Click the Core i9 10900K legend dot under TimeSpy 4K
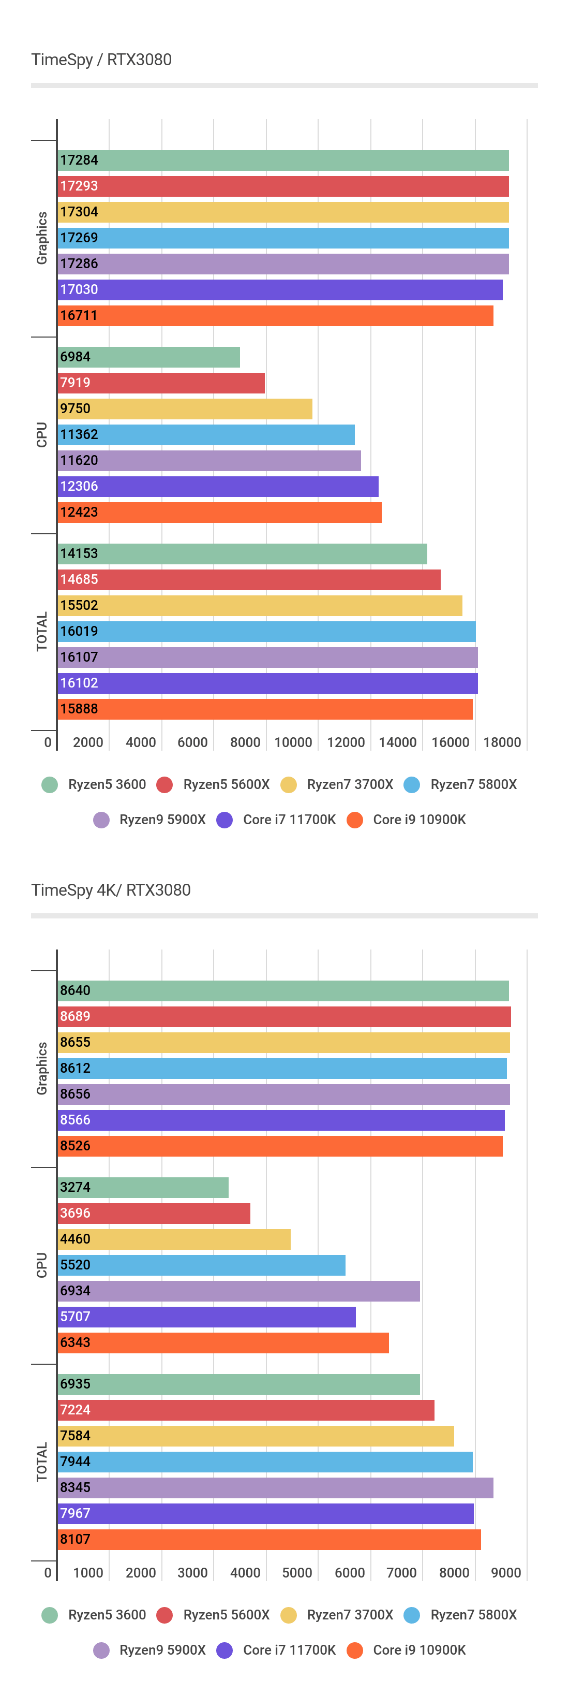569x1694 pixels. (x=355, y=1650)
